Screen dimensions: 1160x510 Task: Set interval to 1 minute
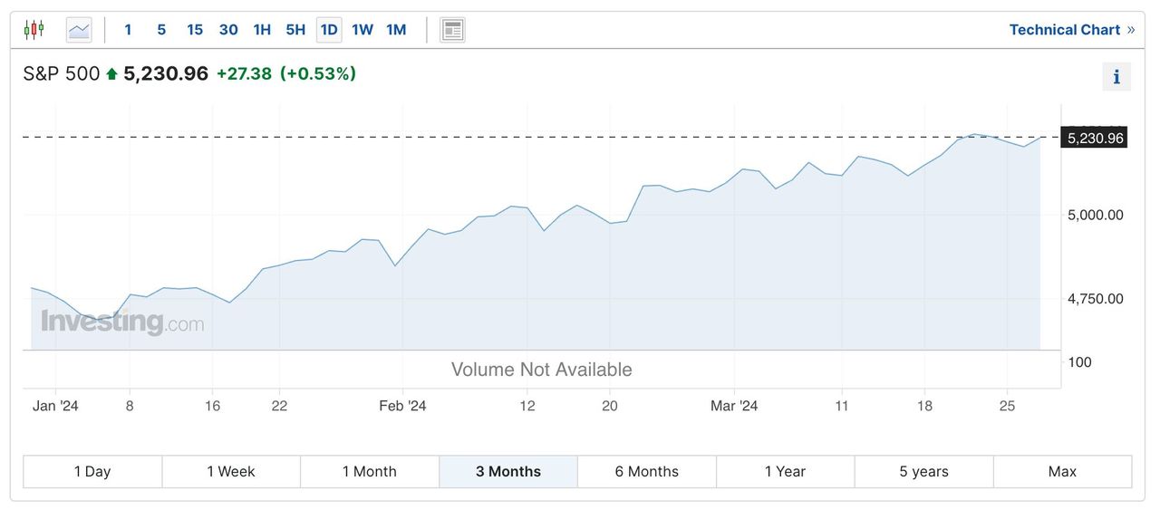click(128, 30)
